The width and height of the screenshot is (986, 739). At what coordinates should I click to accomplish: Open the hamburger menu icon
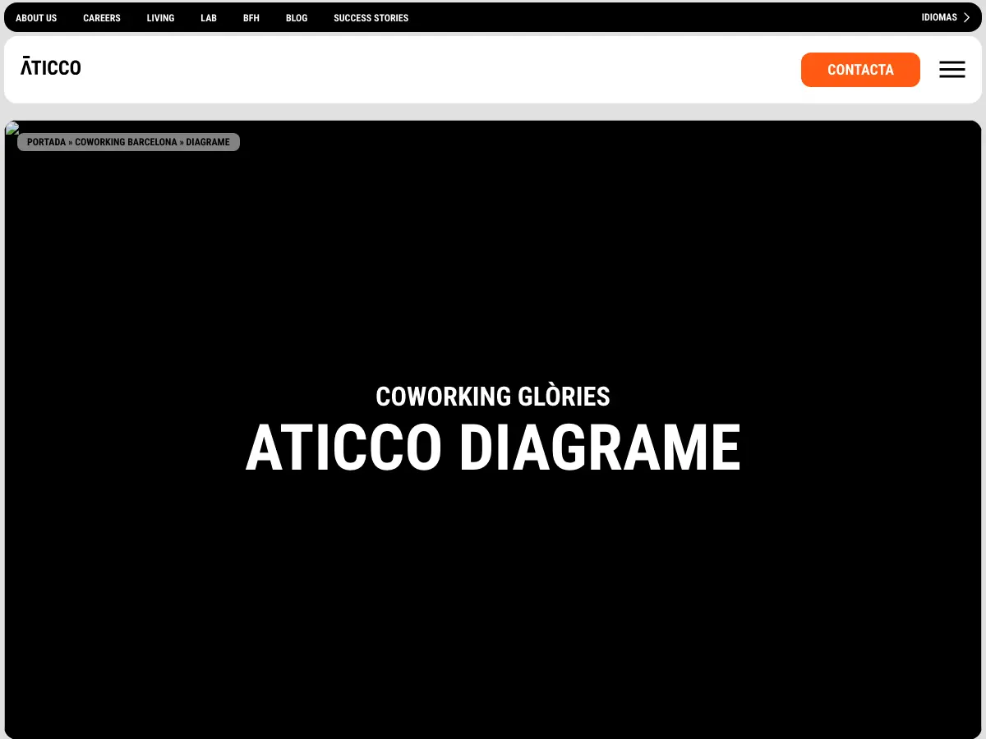coord(952,70)
